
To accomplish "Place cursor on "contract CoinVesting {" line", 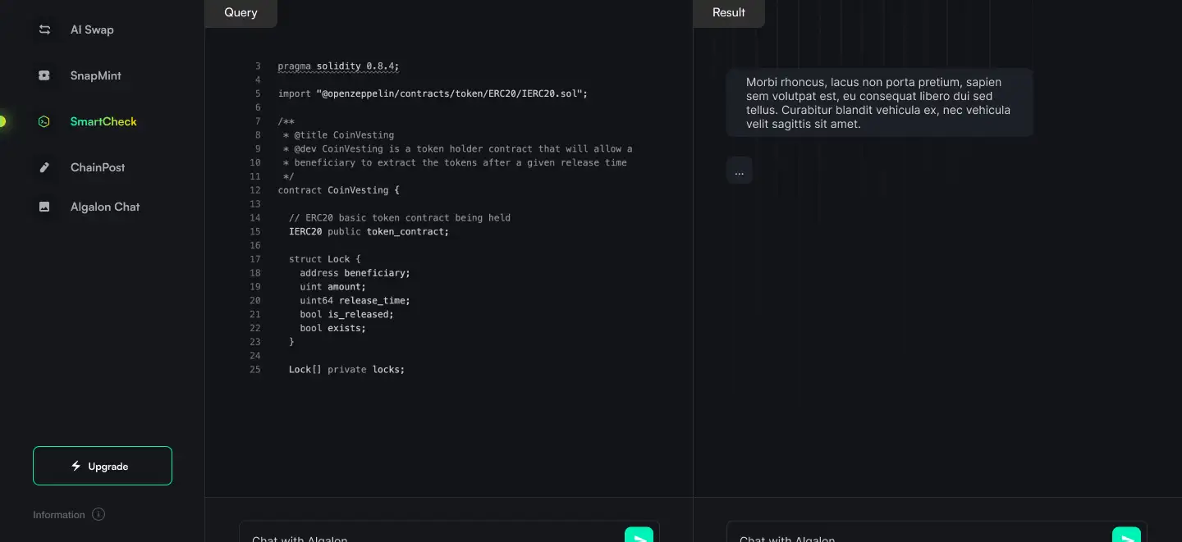I will 339,190.
